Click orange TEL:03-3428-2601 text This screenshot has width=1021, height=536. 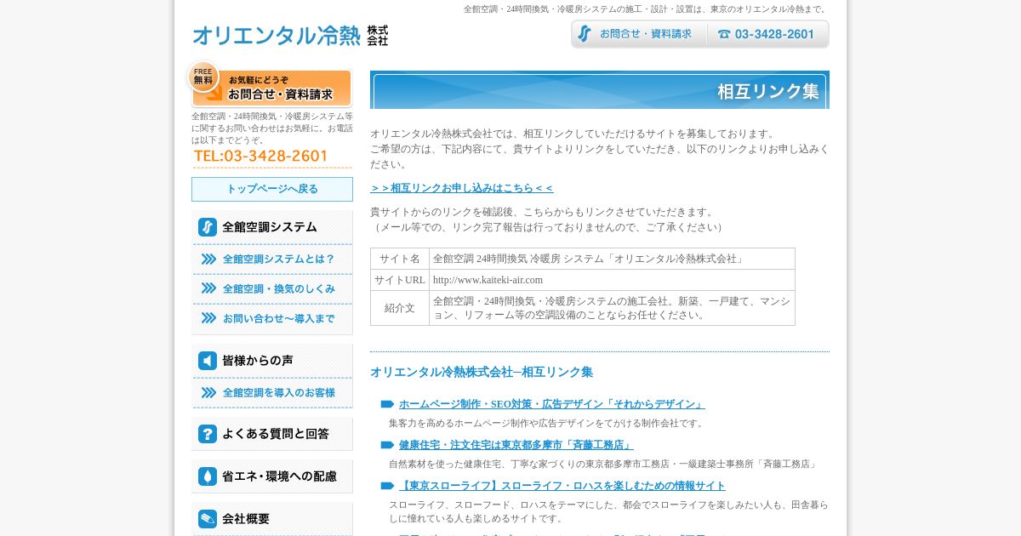[x=261, y=156]
